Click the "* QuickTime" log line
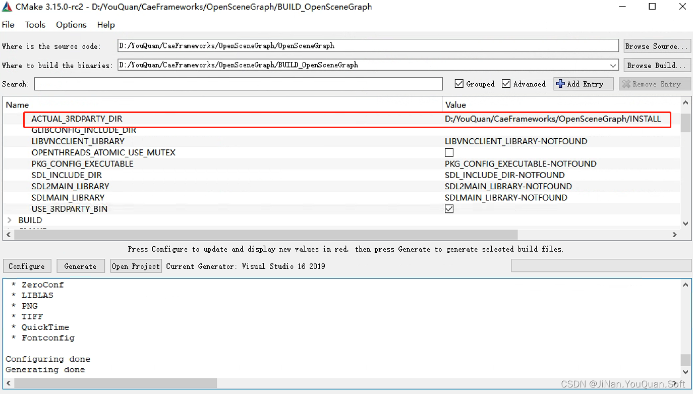 (40, 327)
